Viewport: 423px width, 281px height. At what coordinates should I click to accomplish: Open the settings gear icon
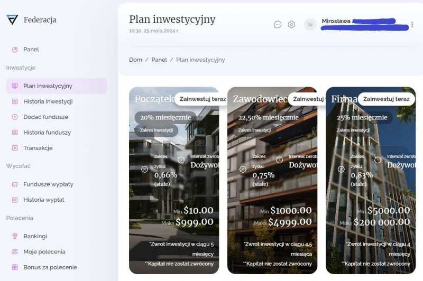[x=291, y=24]
